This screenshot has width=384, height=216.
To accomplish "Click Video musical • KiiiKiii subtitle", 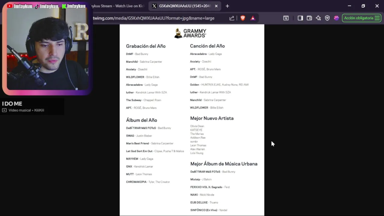I will pos(26,110).
